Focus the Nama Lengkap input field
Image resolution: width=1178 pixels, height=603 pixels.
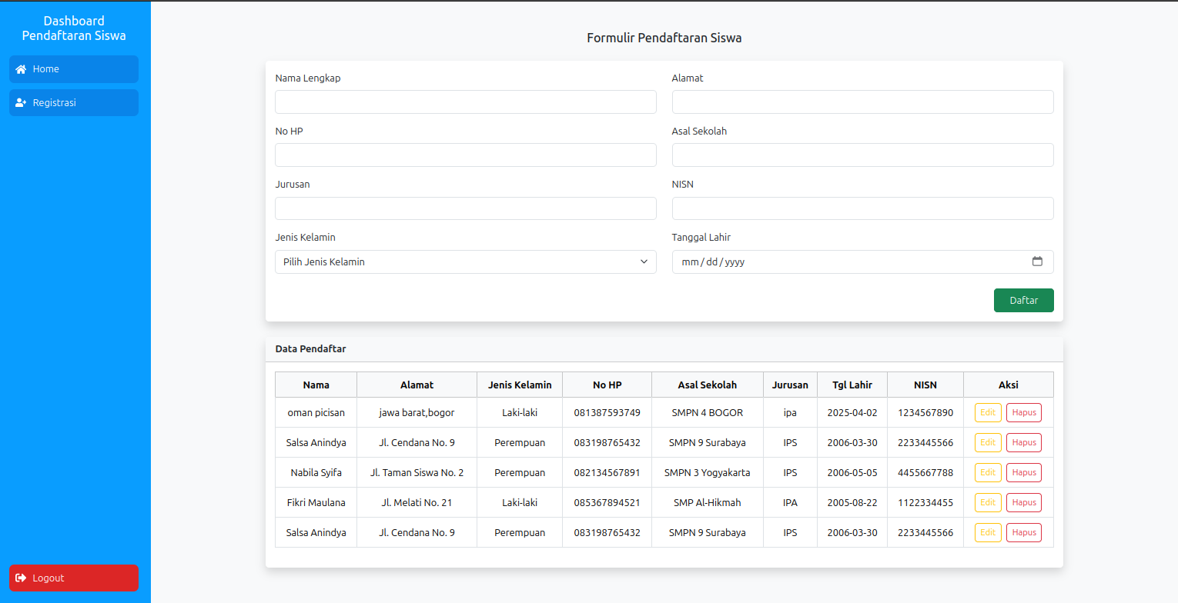point(465,102)
